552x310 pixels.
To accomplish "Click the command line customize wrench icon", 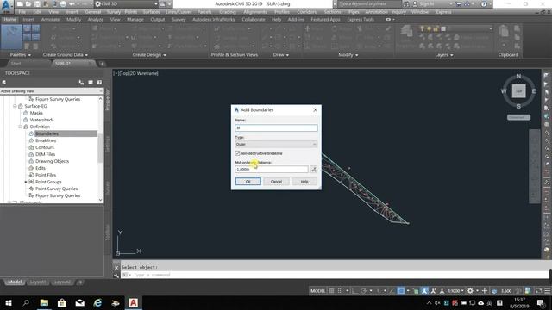I will coord(116,276).
